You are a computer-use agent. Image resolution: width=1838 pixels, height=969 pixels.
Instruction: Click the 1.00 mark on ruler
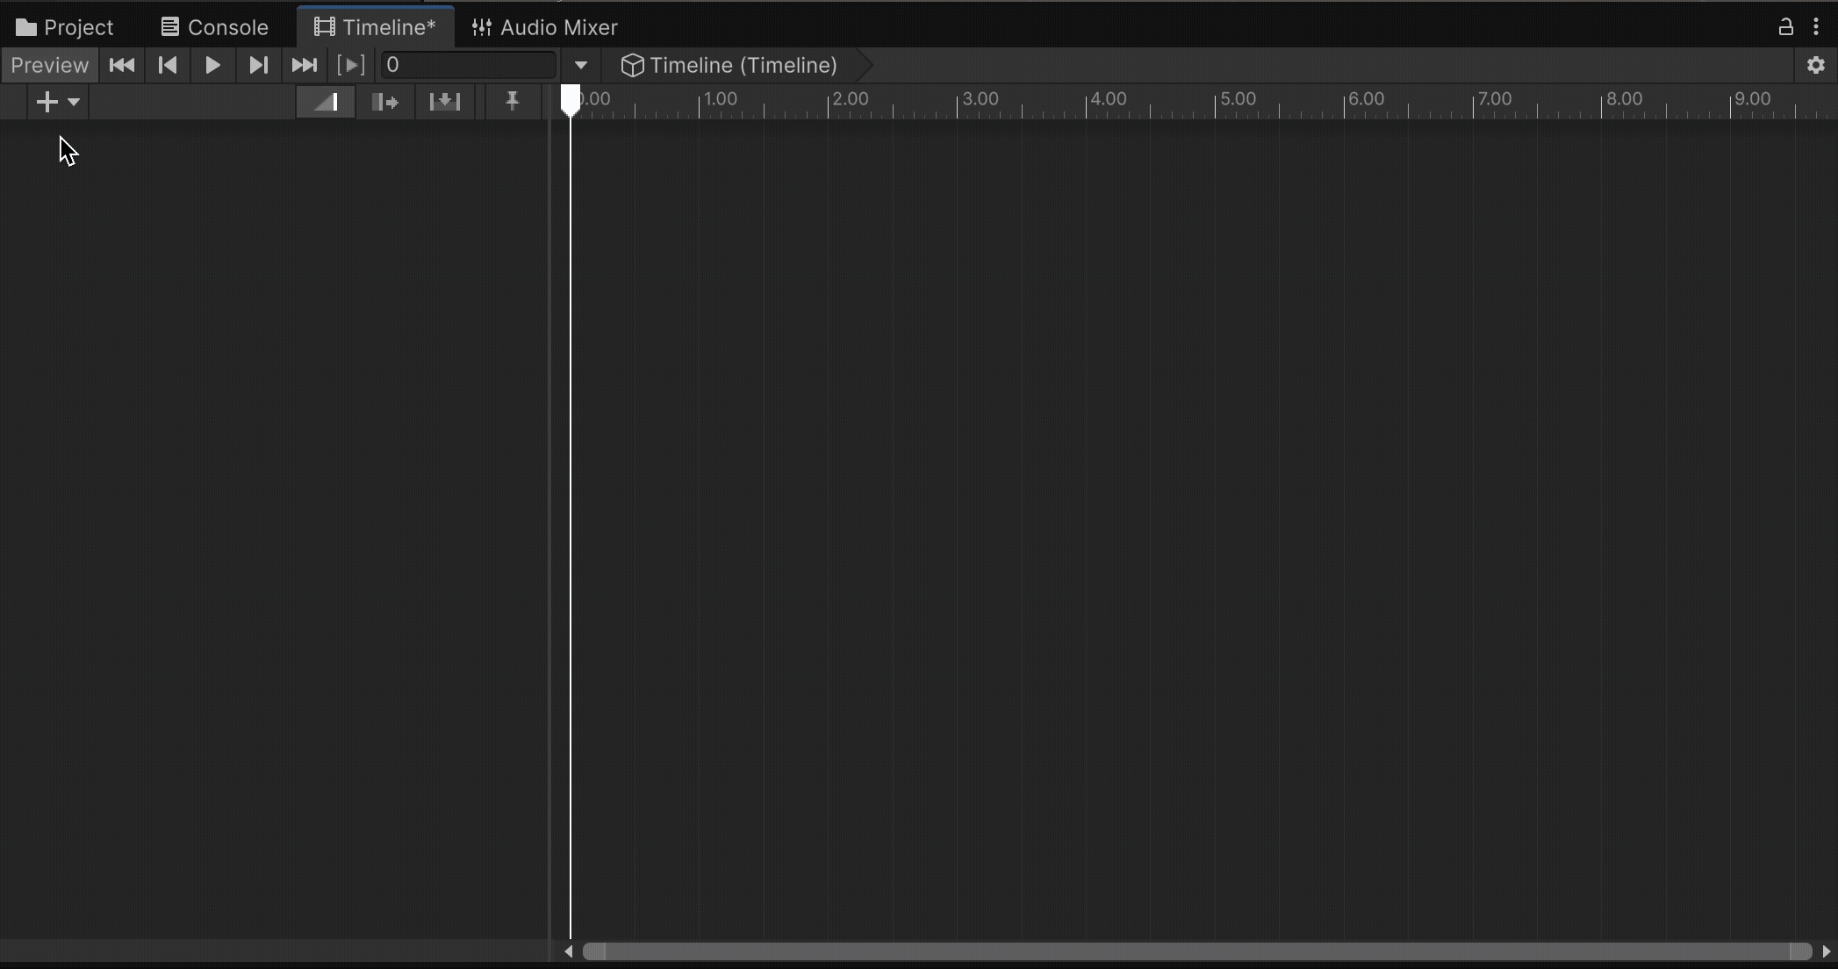coord(721,99)
